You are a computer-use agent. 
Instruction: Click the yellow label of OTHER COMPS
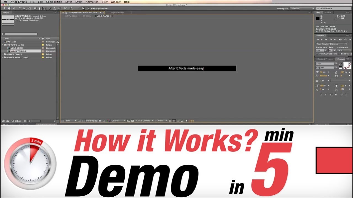43,54
